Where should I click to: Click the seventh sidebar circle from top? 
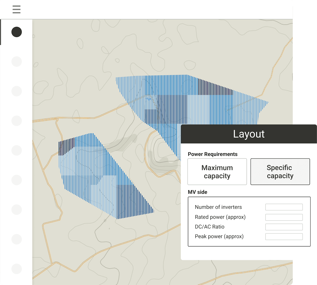tap(17, 210)
